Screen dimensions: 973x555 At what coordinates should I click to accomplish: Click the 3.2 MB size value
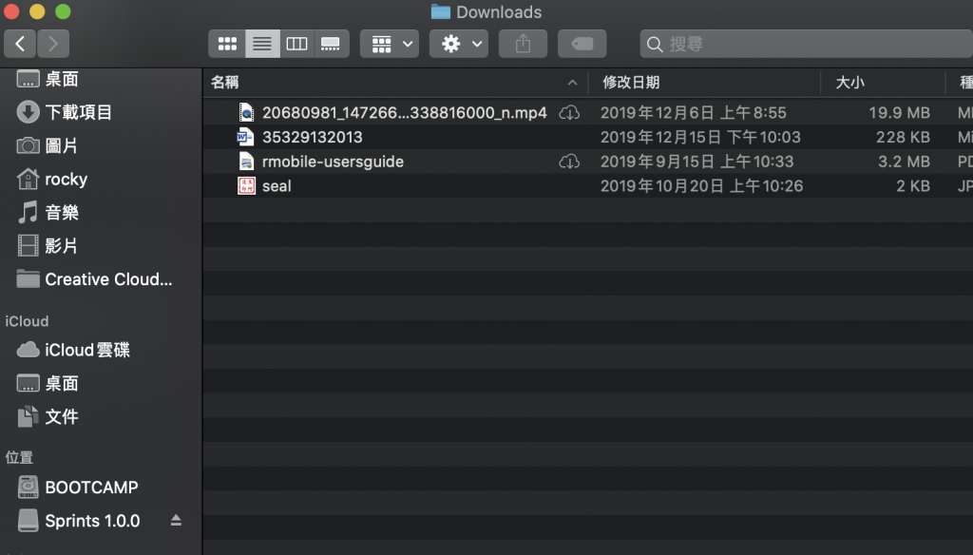coord(904,162)
